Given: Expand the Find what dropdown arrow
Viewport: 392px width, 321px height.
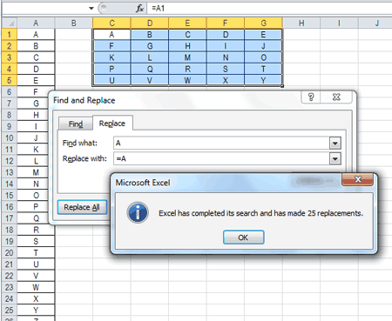Looking at the screenshot, I should click(335, 144).
